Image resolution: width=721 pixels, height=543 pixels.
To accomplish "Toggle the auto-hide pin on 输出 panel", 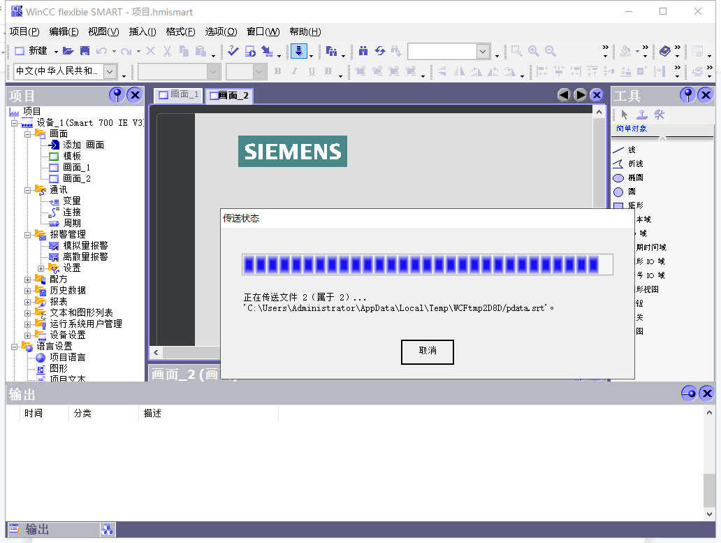I will click(689, 393).
